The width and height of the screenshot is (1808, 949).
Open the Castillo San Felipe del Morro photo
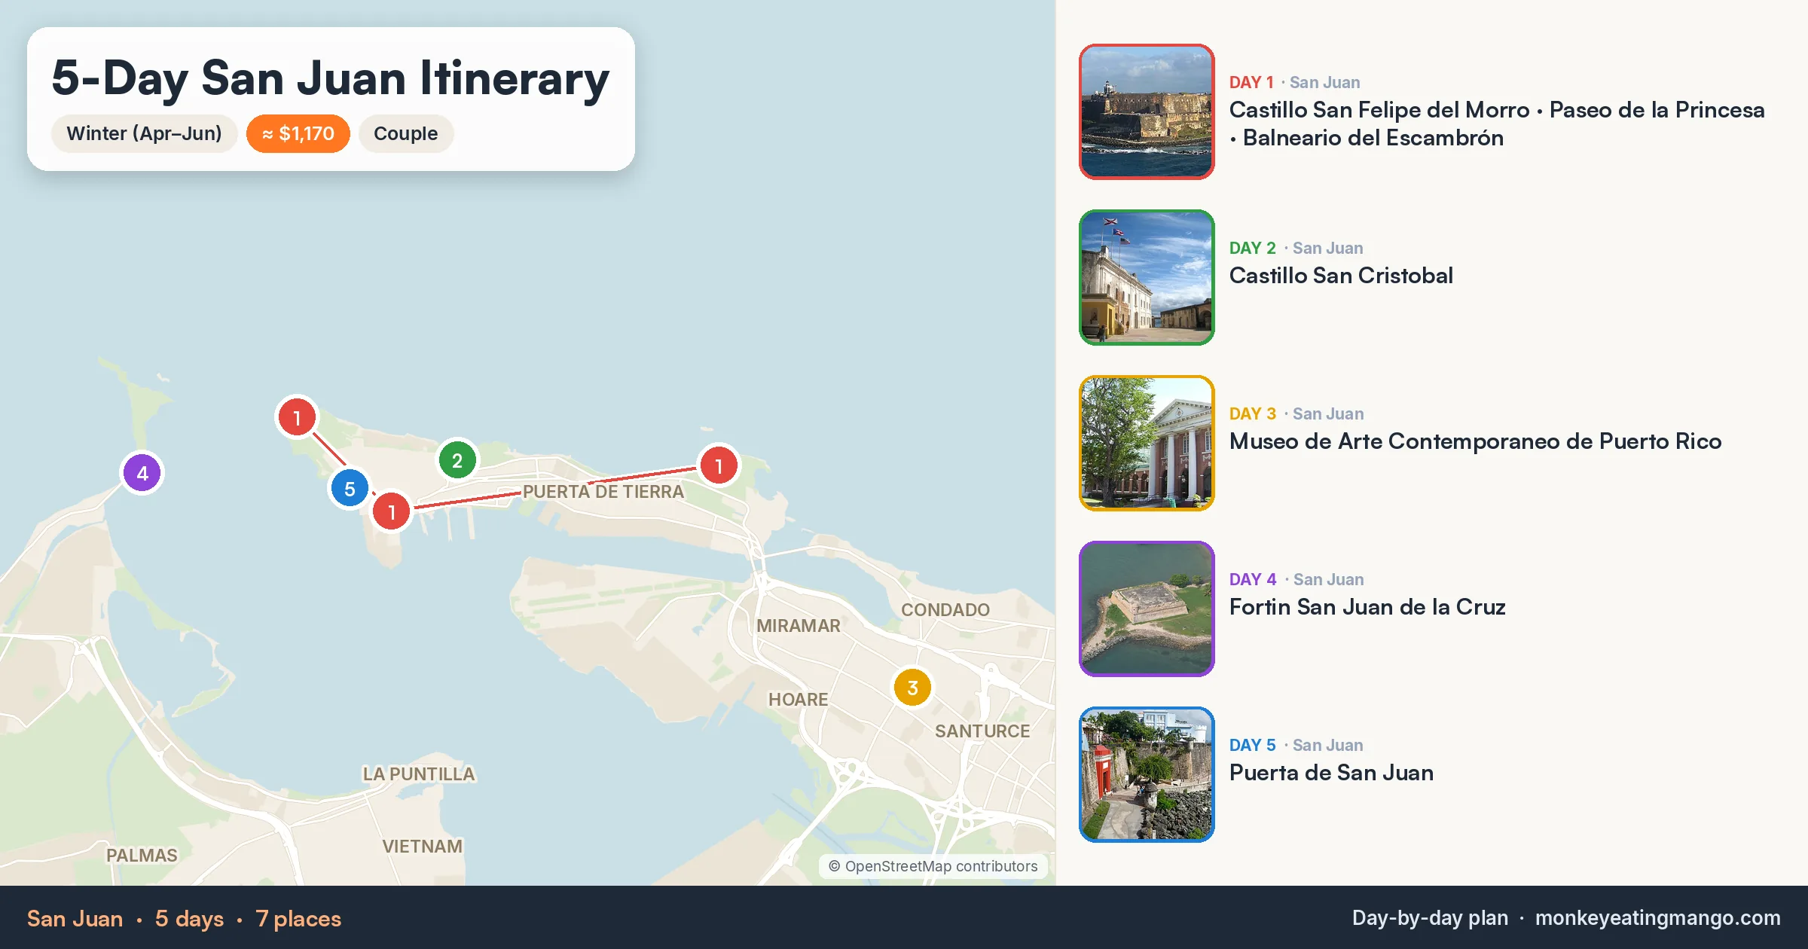pyautogui.click(x=1147, y=111)
